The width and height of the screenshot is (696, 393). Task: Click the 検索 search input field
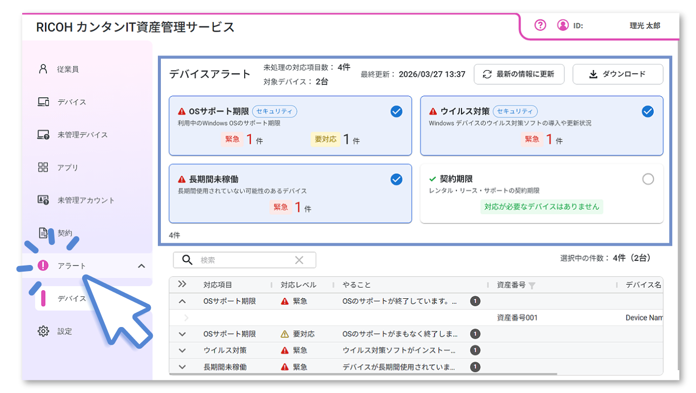(246, 260)
